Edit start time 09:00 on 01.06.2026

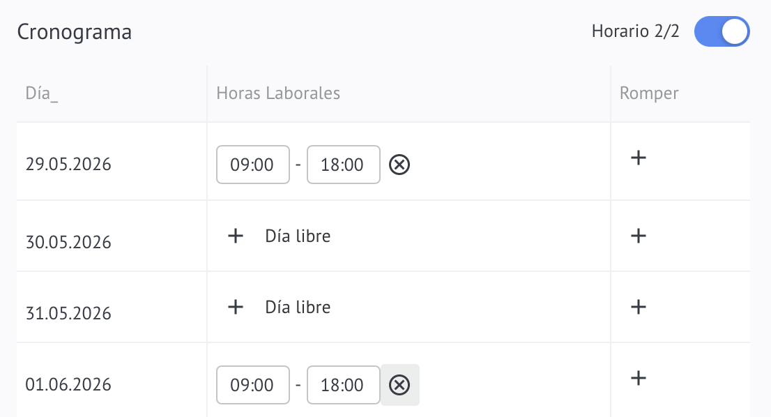[253, 385]
